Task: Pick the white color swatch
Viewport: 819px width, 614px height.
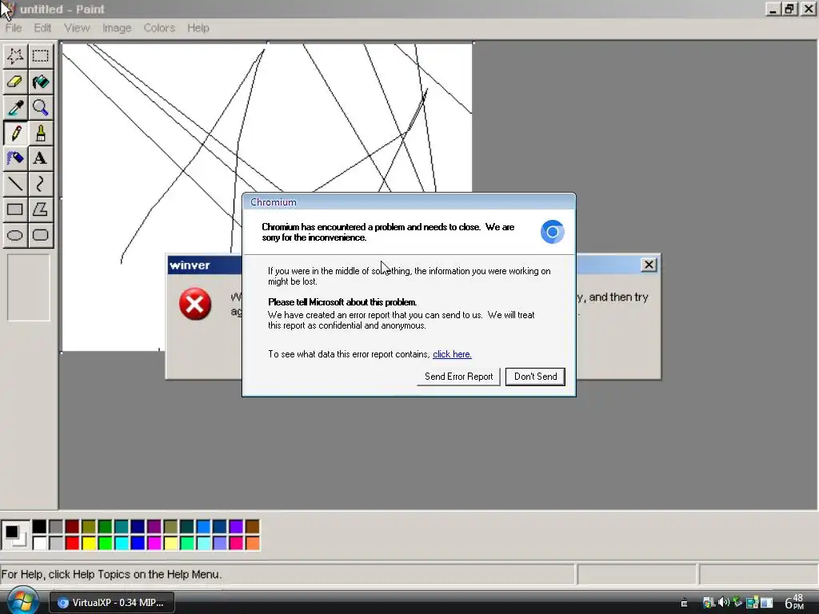Action: pyautogui.click(x=39, y=543)
